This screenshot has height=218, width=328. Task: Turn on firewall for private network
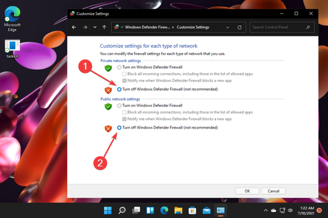pyautogui.click(x=120, y=66)
